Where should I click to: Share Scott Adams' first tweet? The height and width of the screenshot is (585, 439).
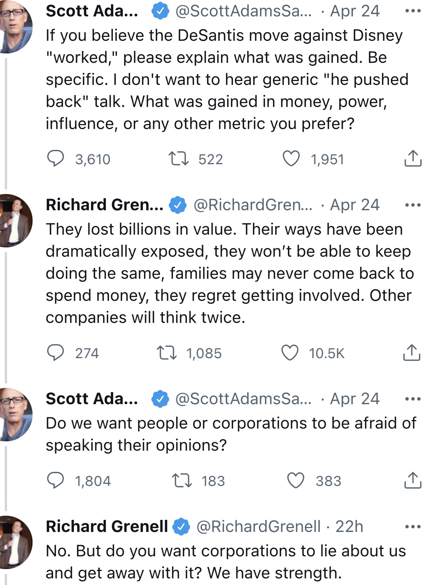click(412, 159)
